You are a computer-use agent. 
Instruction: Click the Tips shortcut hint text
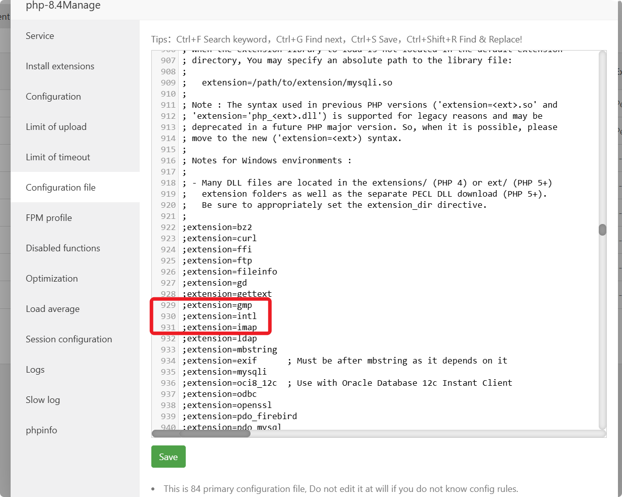click(337, 39)
